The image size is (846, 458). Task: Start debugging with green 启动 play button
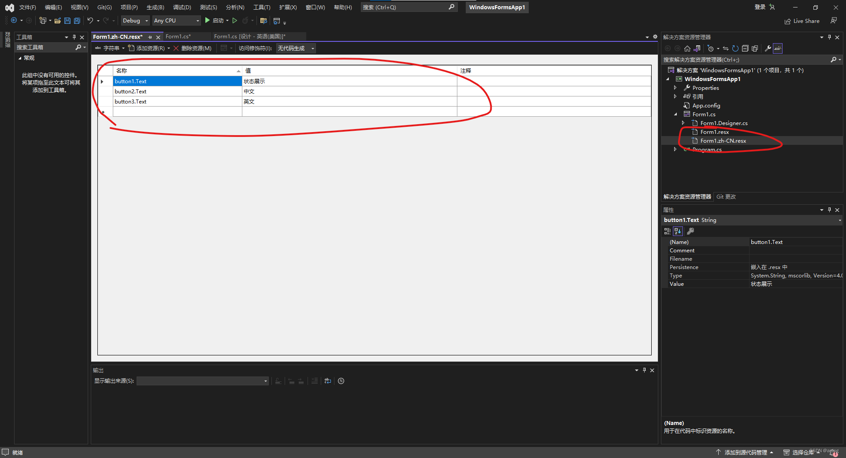[214, 21]
